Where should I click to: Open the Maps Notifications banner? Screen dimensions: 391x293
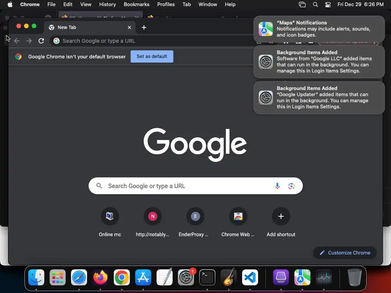point(319,29)
